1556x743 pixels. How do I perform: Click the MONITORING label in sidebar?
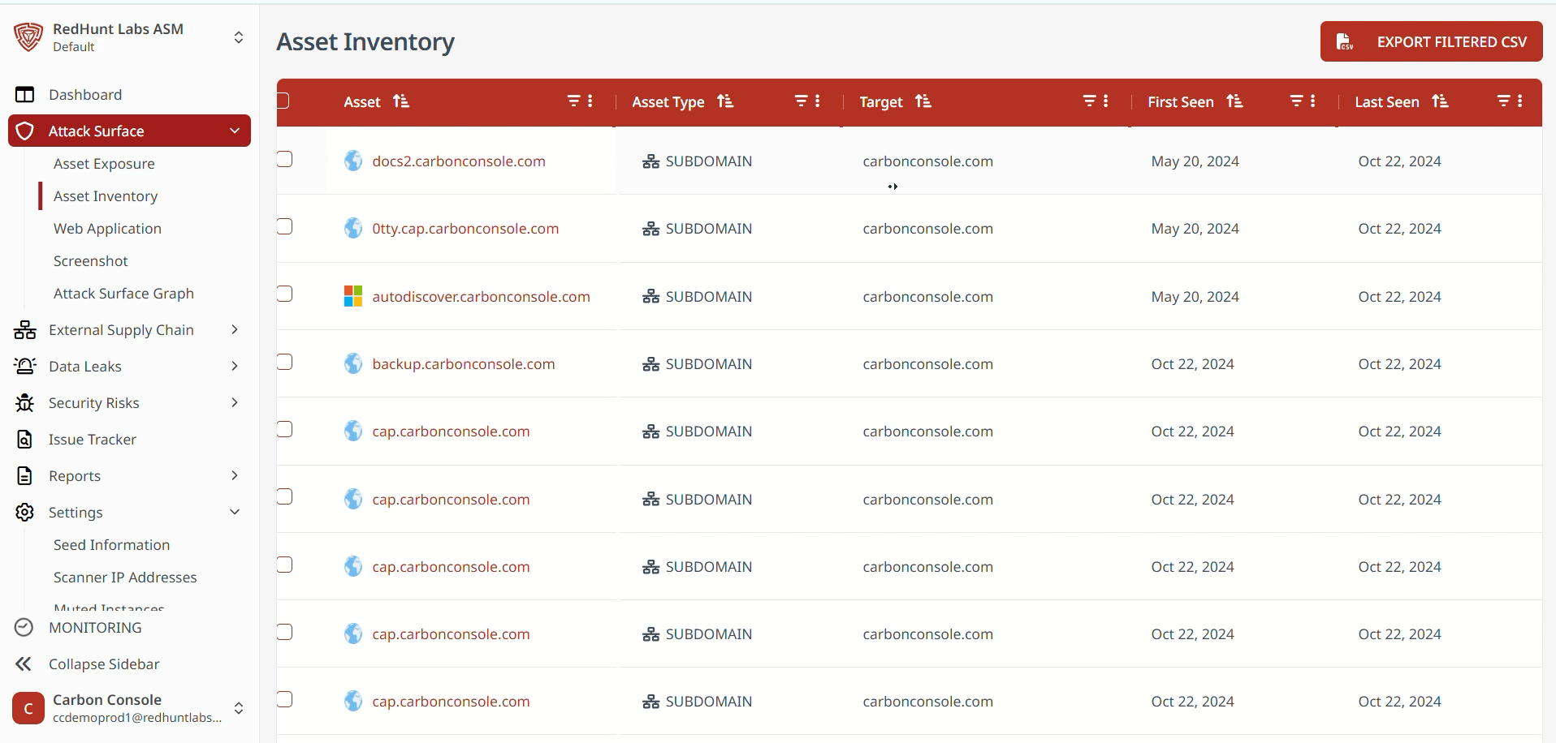click(95, 628)
